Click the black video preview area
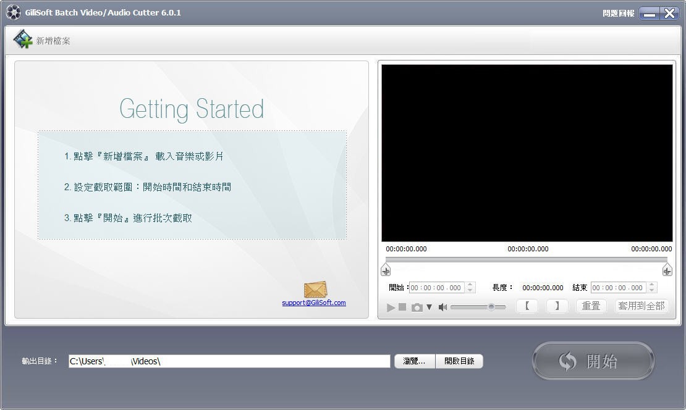The width and height of the screenshot is (686, 410). point(527,153)
